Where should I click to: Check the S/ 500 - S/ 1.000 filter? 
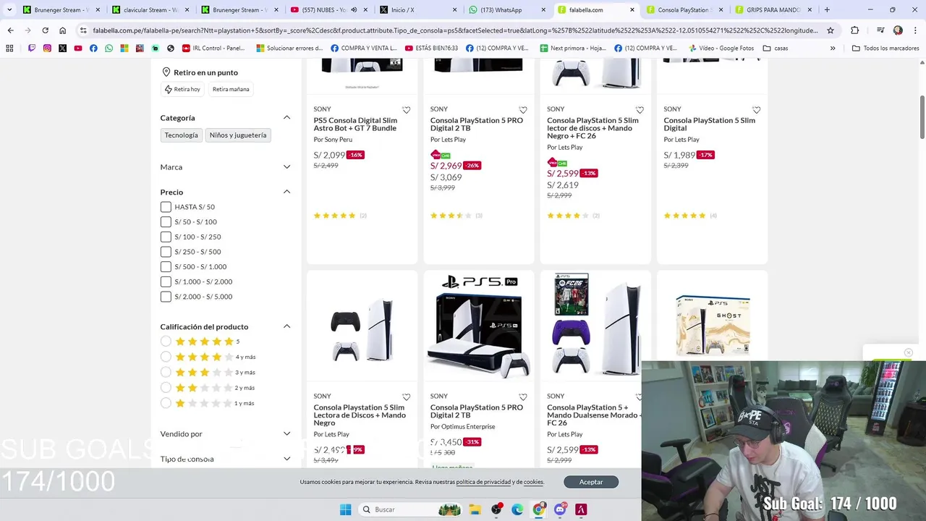(x=166, y=266)
